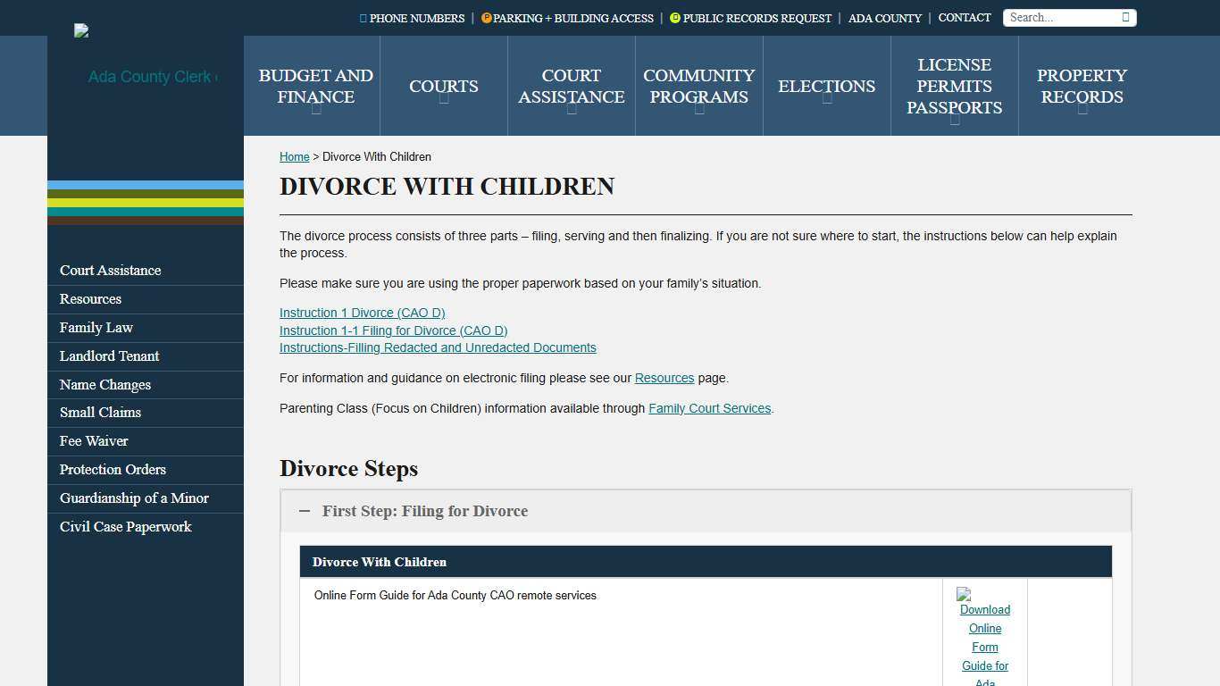Open Instruction 1 Divorce (CAO D)
Viewport: 1220px width, 686px height.
pos(362,313)
